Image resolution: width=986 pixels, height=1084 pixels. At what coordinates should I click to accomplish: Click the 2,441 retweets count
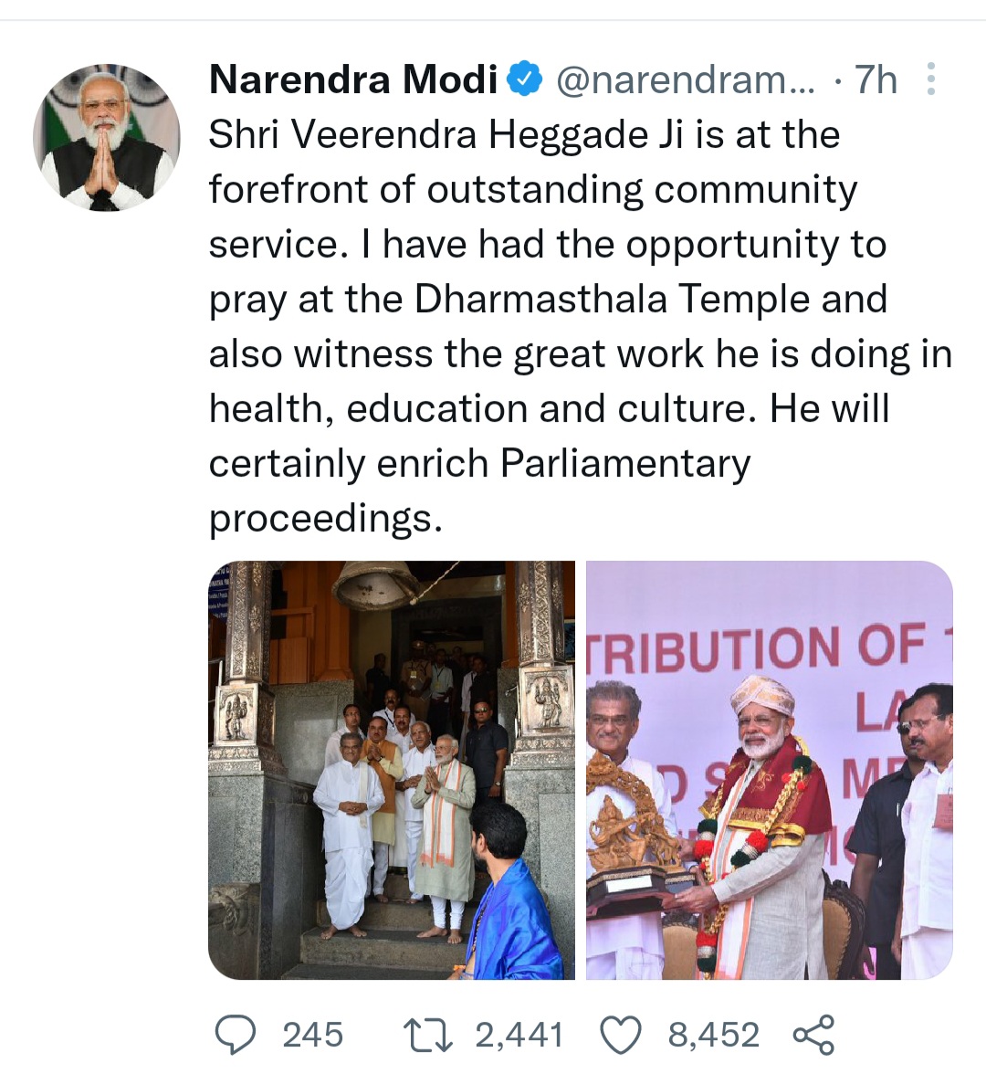519,1035
